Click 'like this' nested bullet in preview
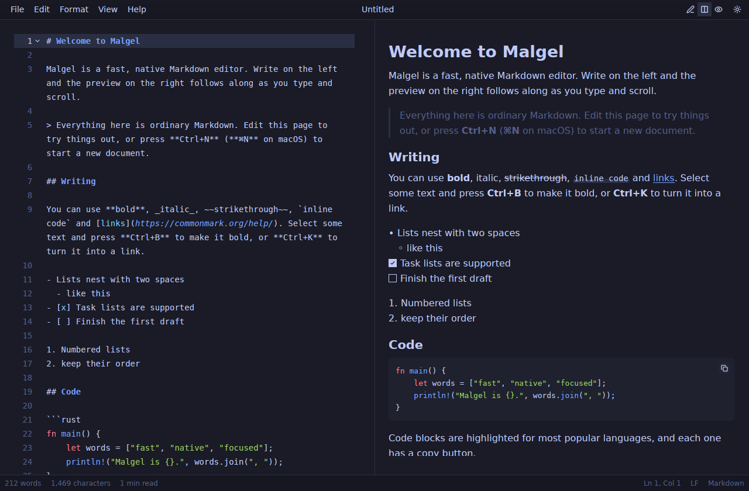The image size is (749, 491). (424, 248)
